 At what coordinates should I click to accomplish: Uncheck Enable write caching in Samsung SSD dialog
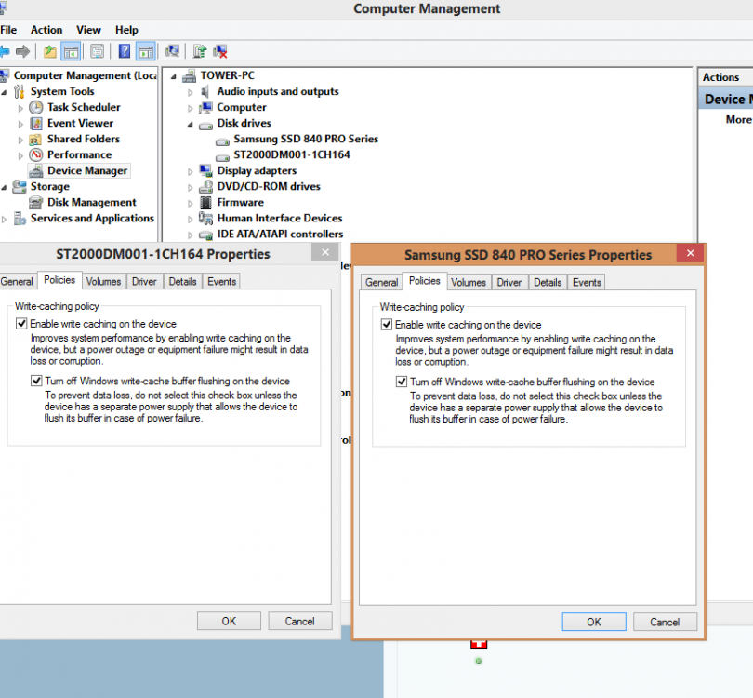click(x=387, y=325)
